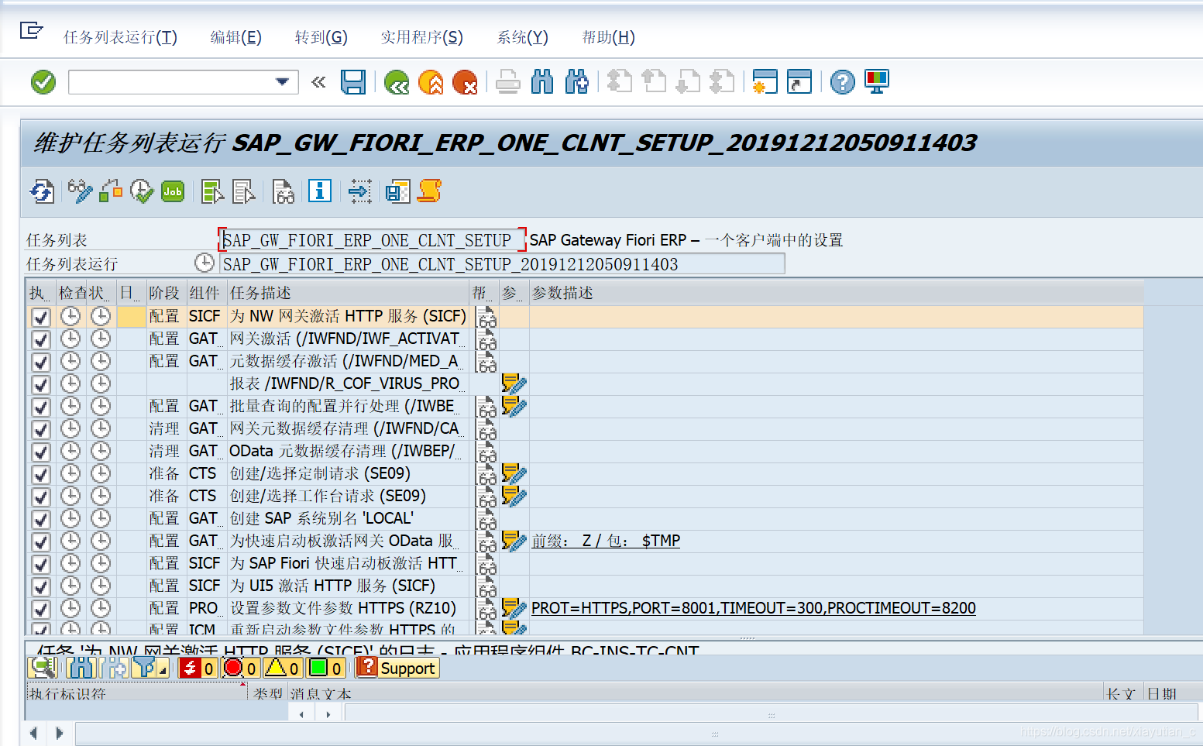Open the 转到(G) menu

click(x=320, y=36)
